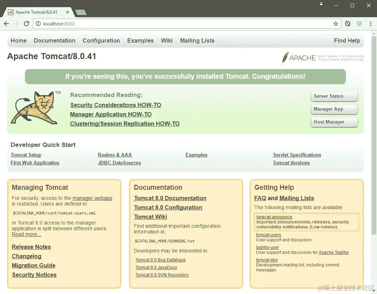Click the first extension icon right of the bookmark star
Image resolution: width=377 pixels, height=294 pixels.
point(348,24)
